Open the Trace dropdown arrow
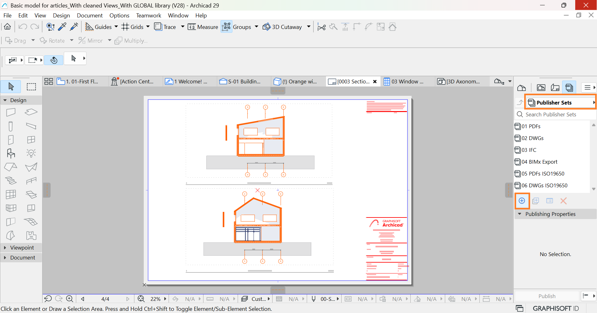The image size is (597, 313). 183,27
